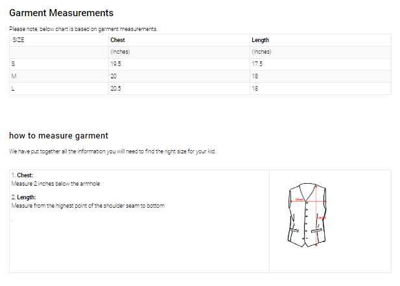
Task: Select the Length column header
Action: [x=260, y=40]
